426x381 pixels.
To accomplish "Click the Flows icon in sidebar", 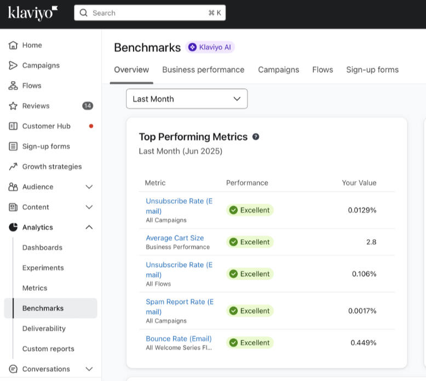I will pyautogui.click(x=13, y=86).
